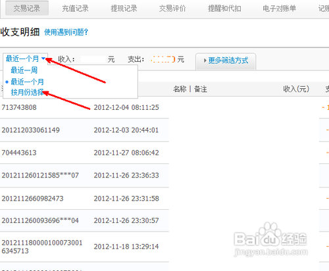This screenshot has width=329, height=271.
Task: Expand 更多筛选方式 filter options
Action: 226,61
